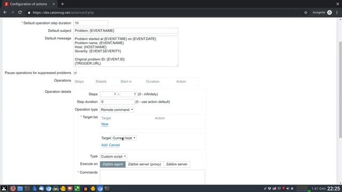
Task: Select Execute on Zabbix agent
Action: [x=113, y=164]
